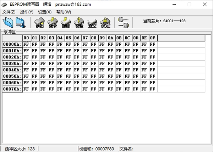Click column header 04

(60, 38)
